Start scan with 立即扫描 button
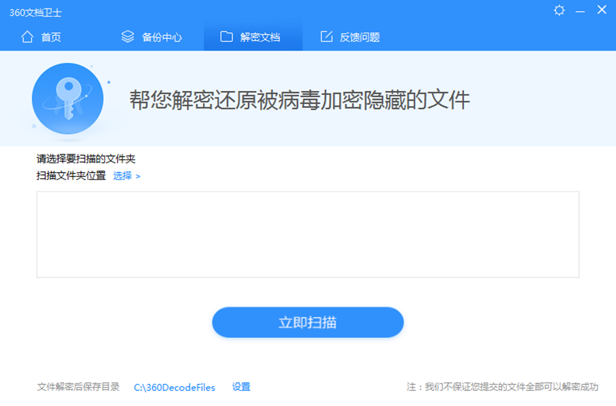Image resolution: width=616 pixels, height=406 pixels. [x=307, y=322]
